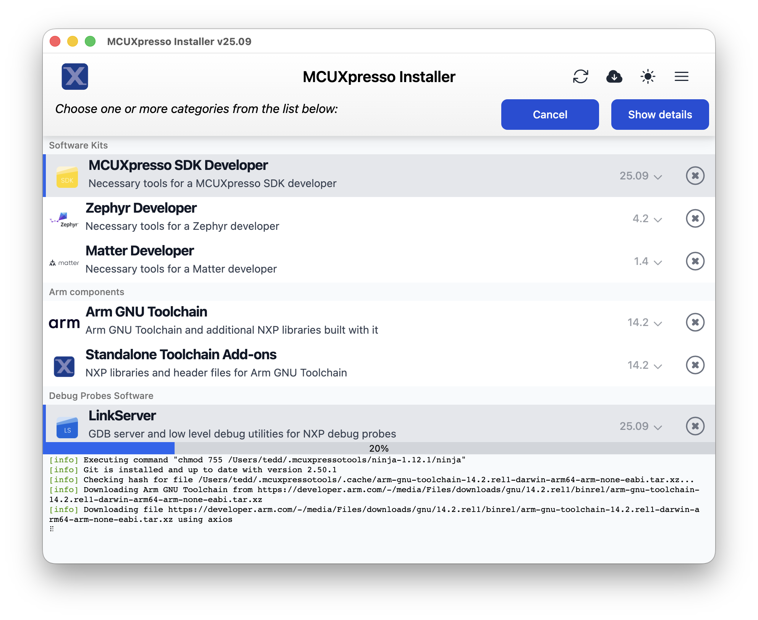Click the Debug Probes Software section header
The height and width of the screenshot is (620, 758).
101,396
